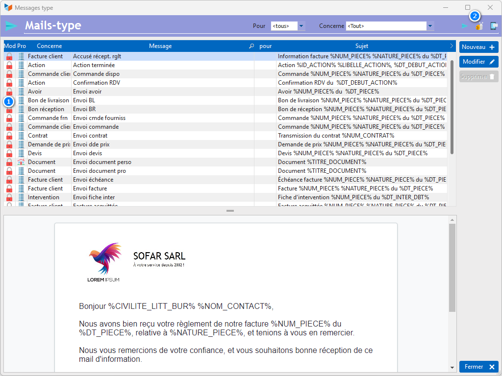This screenshot has height=376, width=502.
Task: Click the Modifier button
Action: point(478,62)
